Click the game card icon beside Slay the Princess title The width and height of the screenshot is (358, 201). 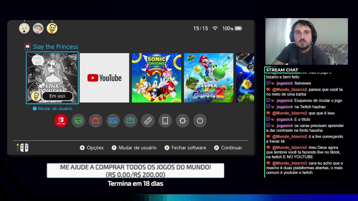point(27,47)
